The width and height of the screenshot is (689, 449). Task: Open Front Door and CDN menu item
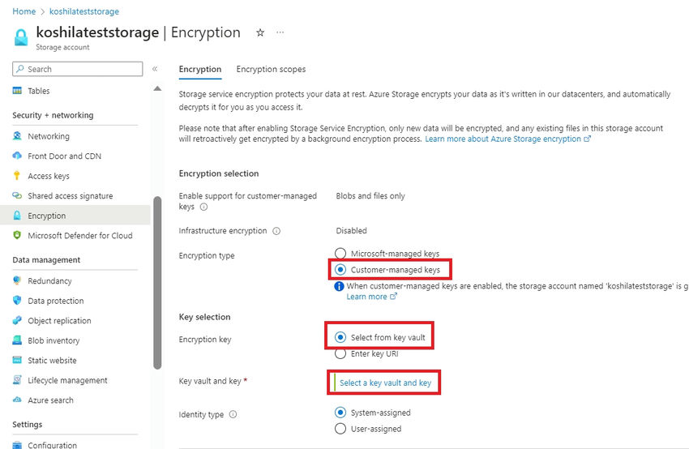[x=64, y=156]
